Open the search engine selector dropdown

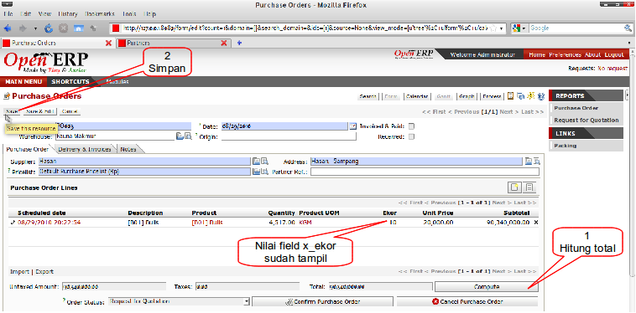click(x=519, y=28)
